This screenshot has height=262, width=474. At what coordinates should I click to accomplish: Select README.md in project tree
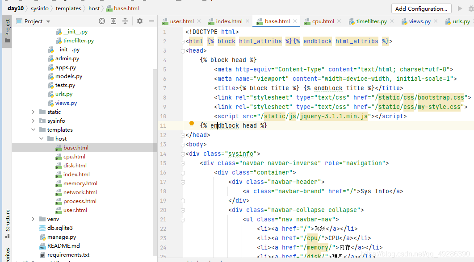coord(63,245)
